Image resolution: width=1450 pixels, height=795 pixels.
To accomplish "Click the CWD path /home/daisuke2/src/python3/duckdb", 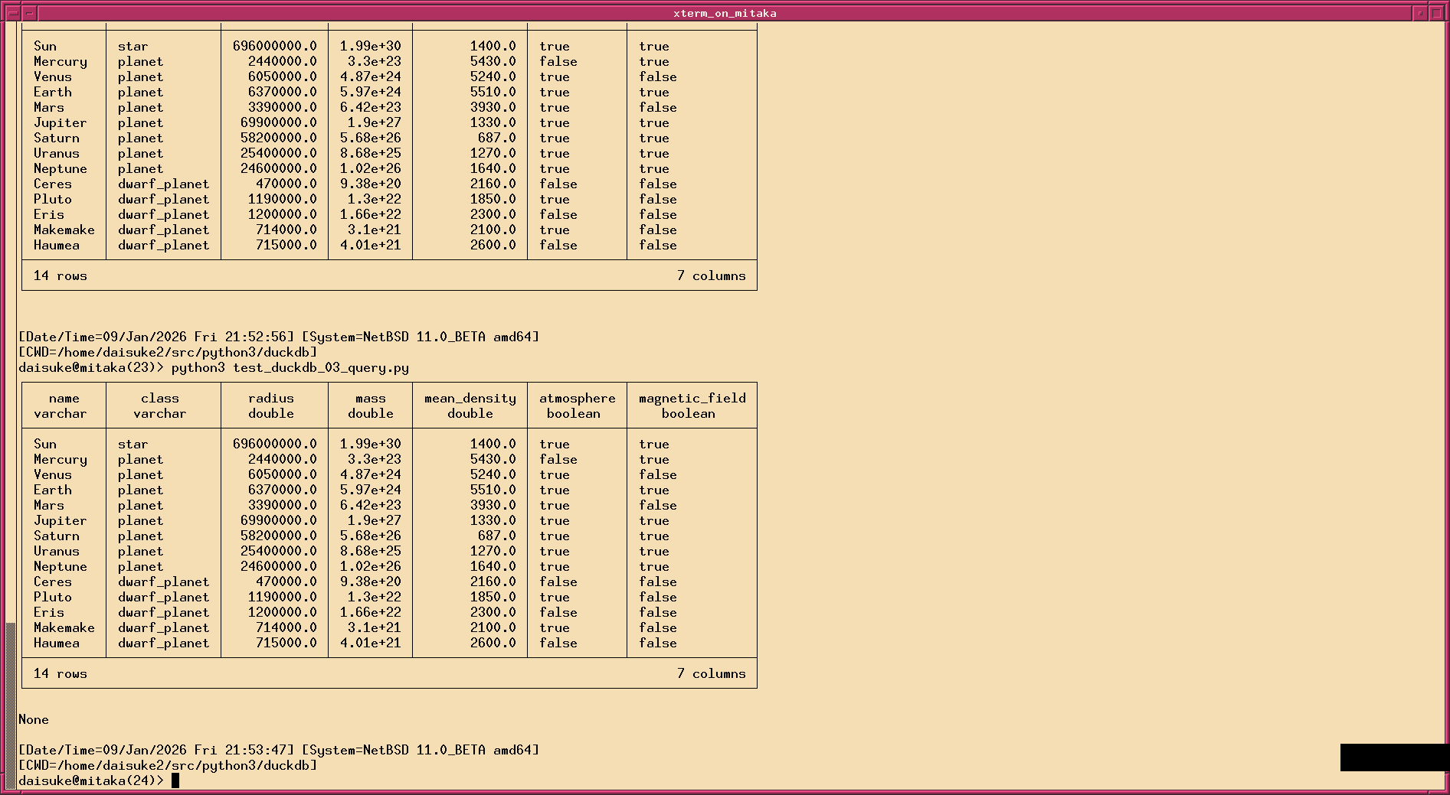I will [167, 764].
